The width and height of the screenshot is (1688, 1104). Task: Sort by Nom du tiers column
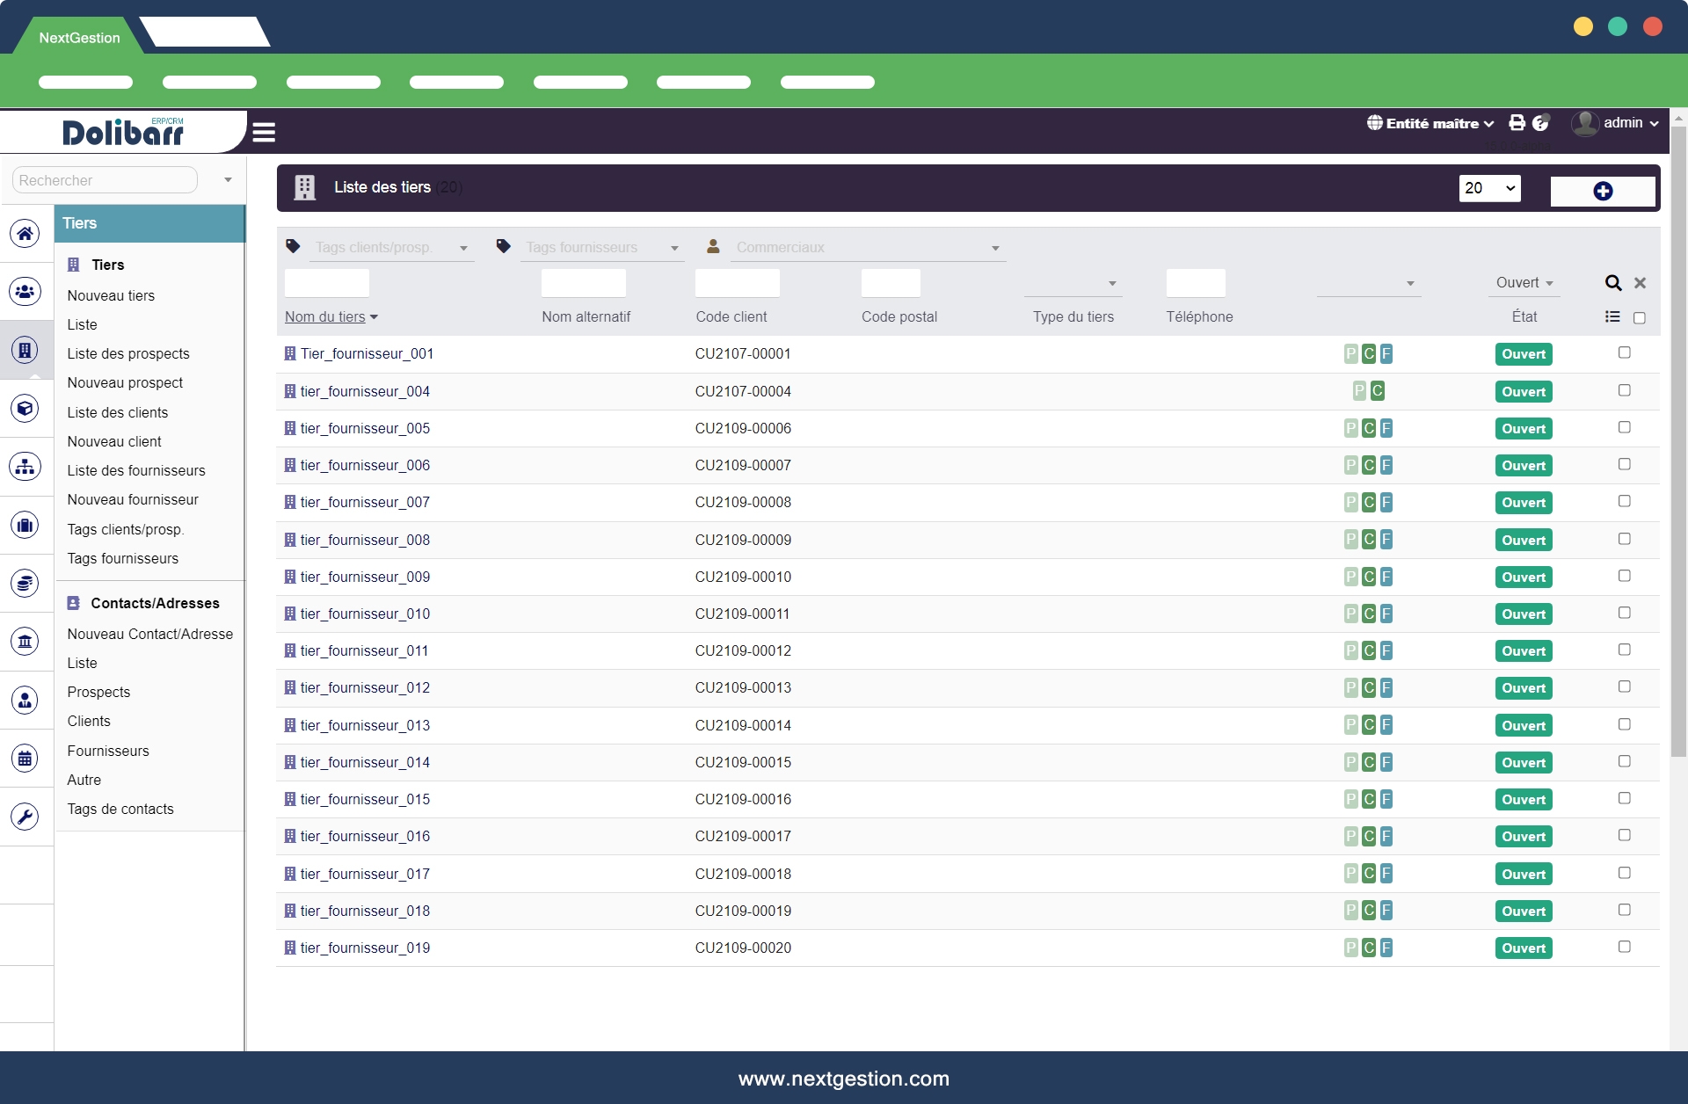(324, 317)
